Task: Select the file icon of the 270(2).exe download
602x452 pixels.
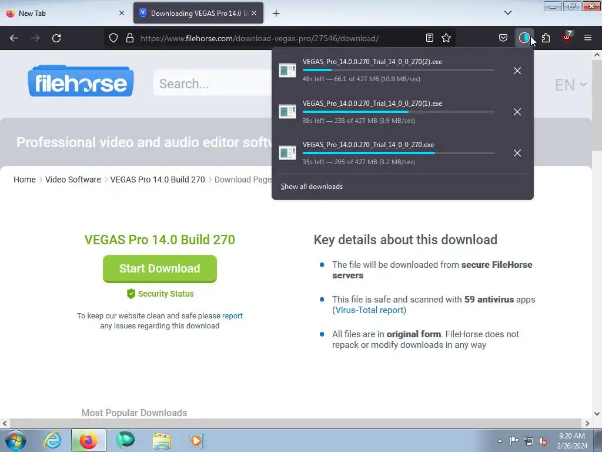Action: (x=287, y=71)
